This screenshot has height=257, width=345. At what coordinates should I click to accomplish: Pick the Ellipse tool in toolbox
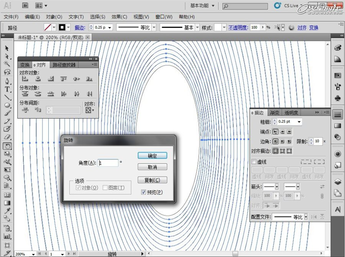7,105
